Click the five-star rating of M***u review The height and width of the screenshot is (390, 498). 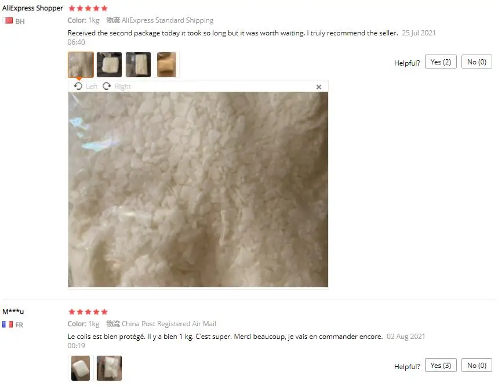(x=88, y=312)
